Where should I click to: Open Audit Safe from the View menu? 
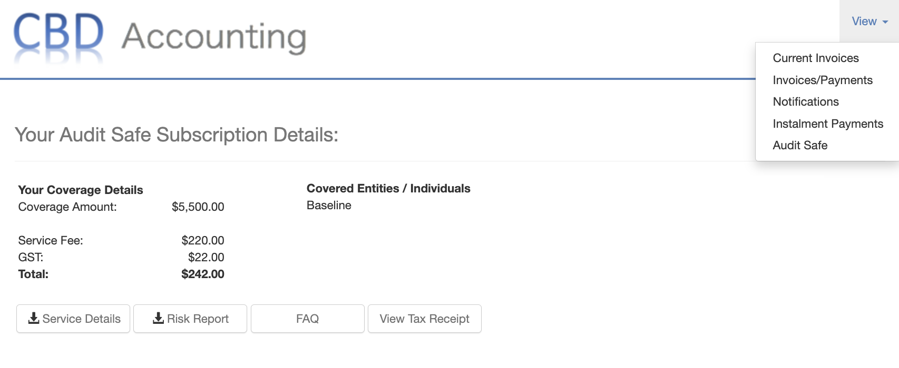(x=800, y=145)
